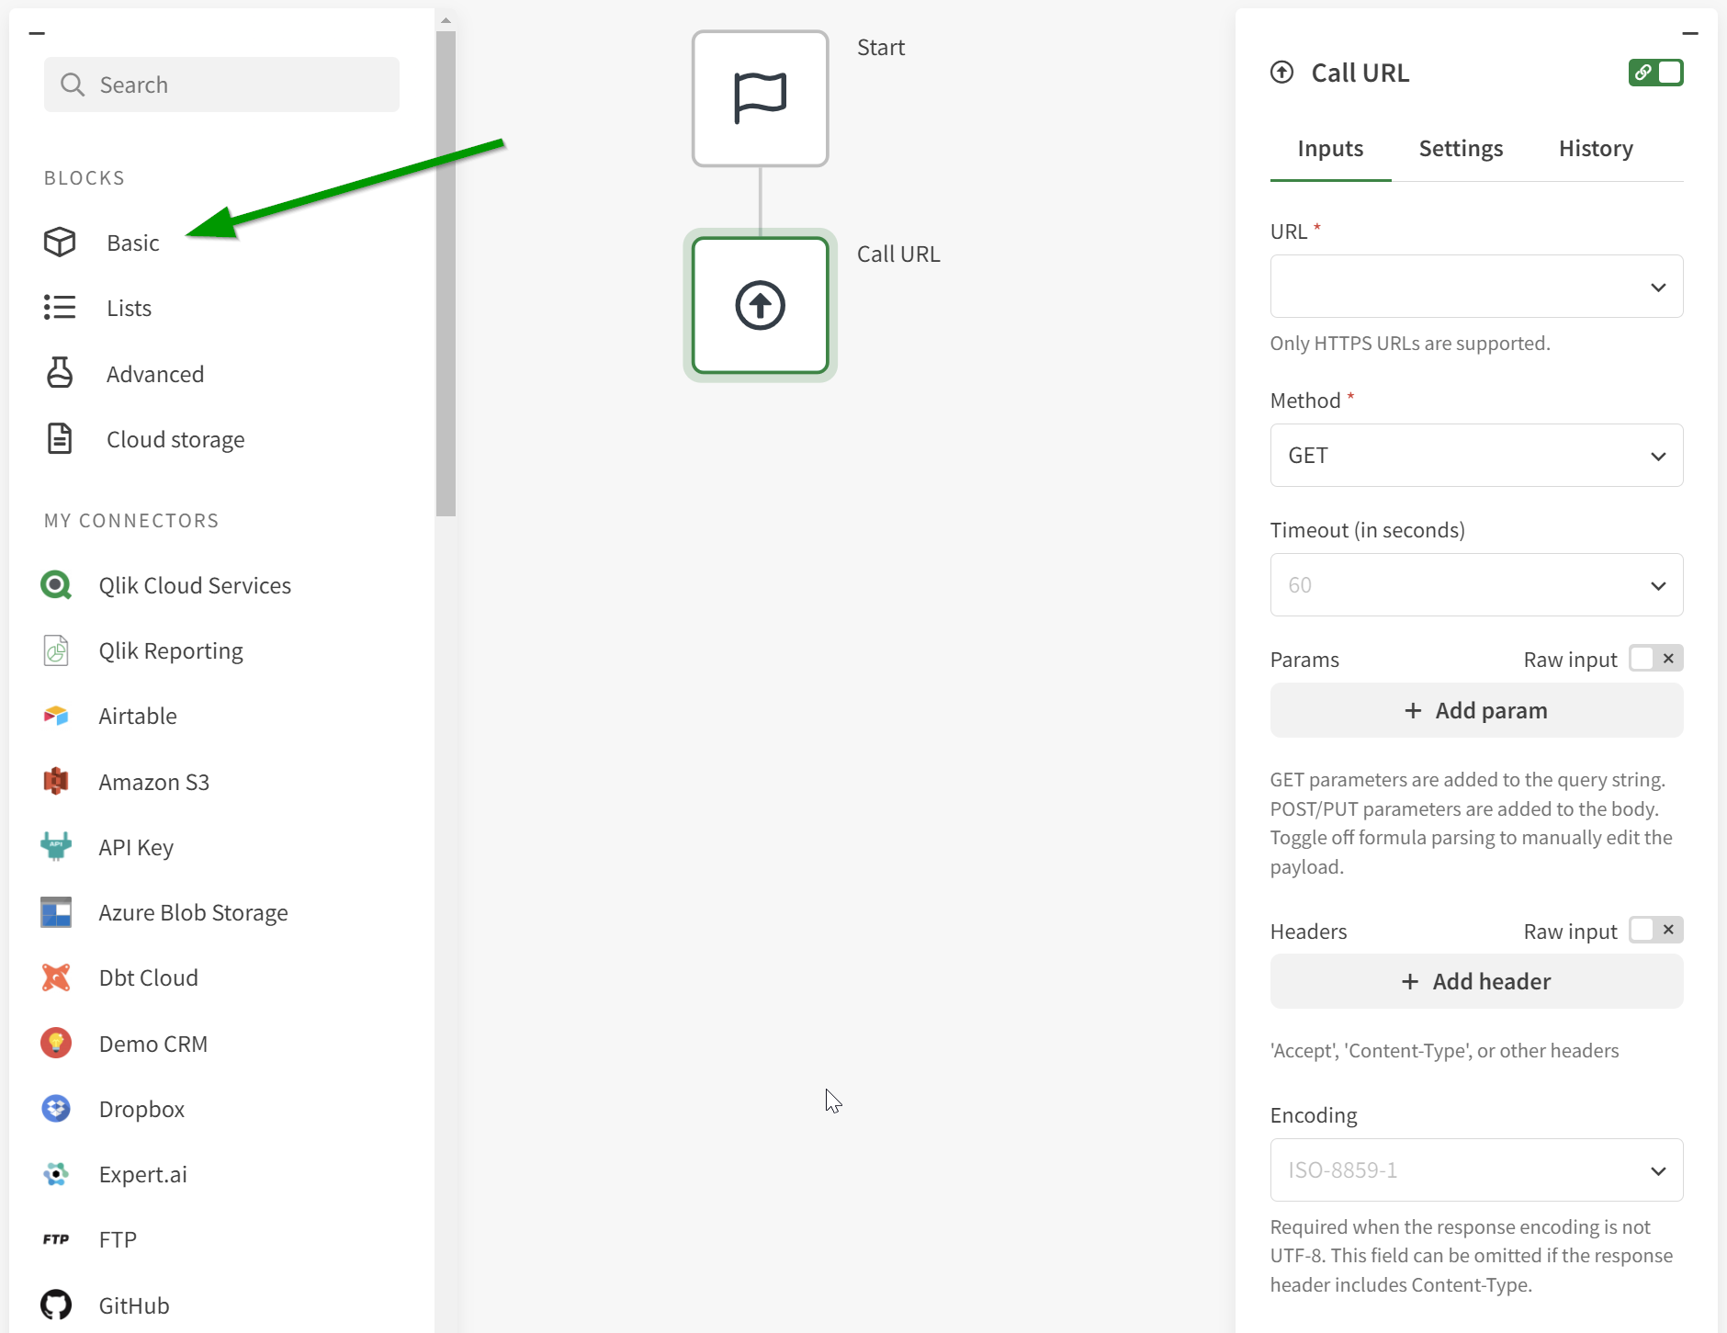Open the Lists blocks icon
1727x1333 pixels.
click(x=60, y=308)
